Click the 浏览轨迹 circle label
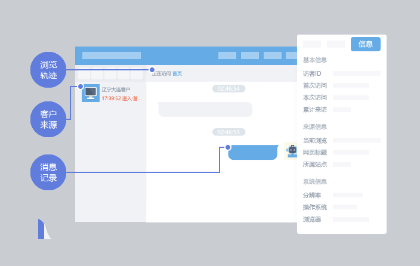Screen dimensions: 420x266 [48, 70]
